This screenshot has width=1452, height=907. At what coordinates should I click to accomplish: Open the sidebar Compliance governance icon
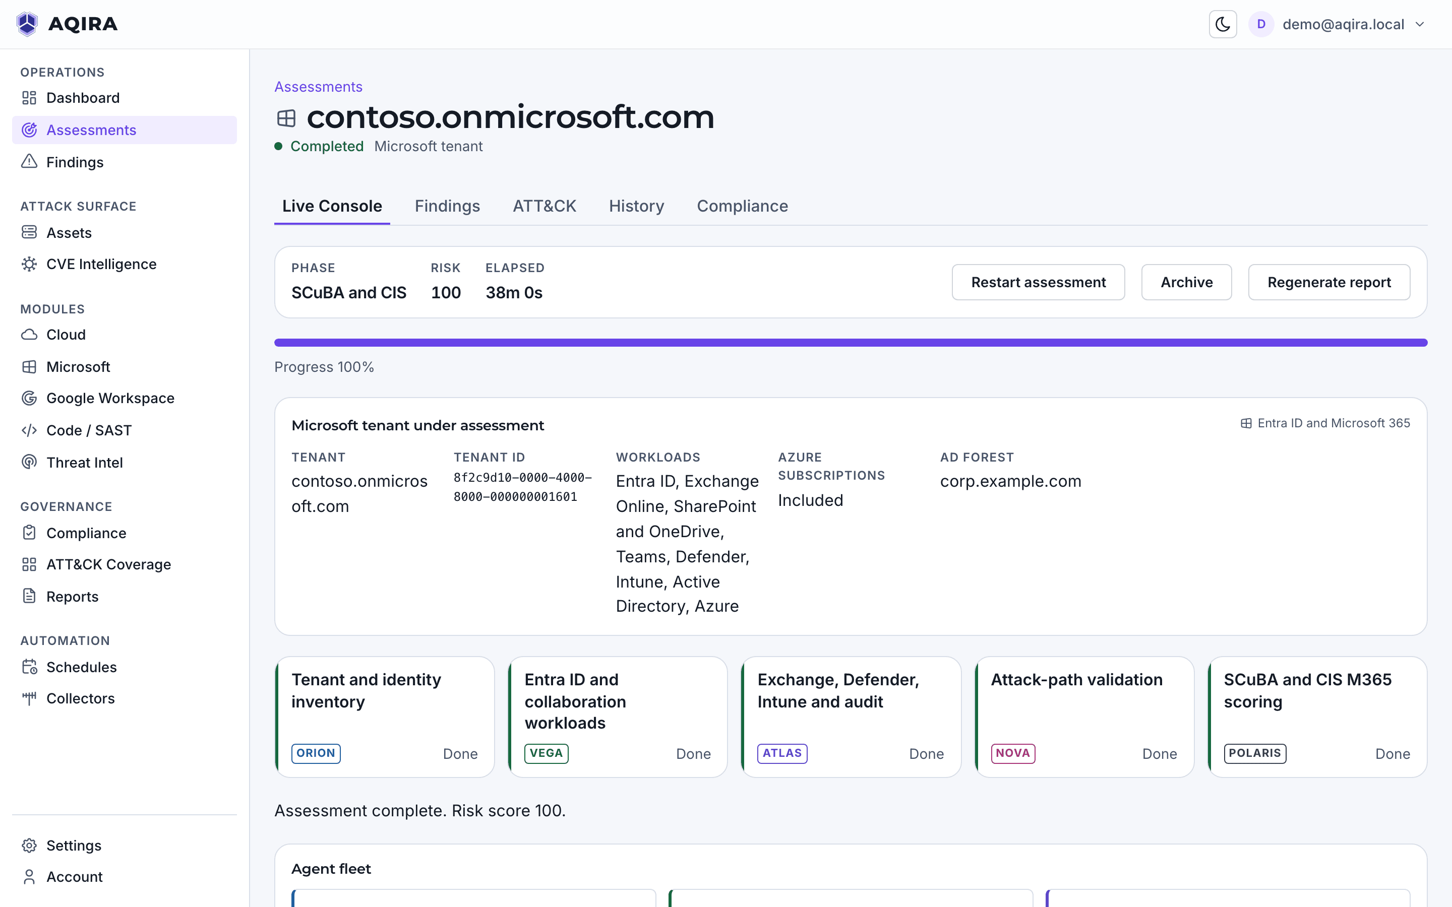point(29,533)
